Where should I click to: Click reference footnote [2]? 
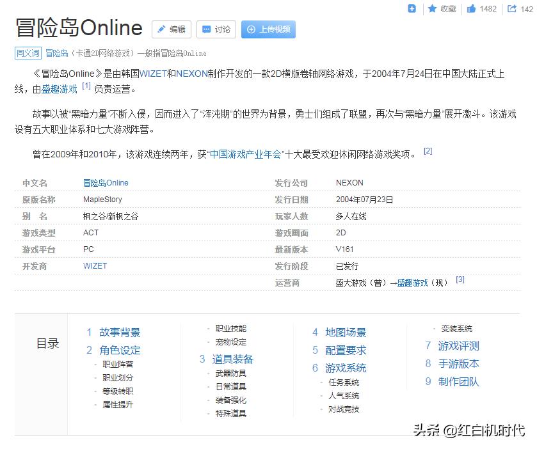[x=428, y=151]
